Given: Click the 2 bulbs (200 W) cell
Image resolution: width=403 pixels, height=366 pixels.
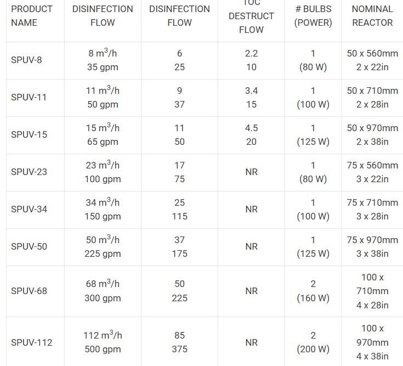Looking at the screenshot, I should point(313,342).
